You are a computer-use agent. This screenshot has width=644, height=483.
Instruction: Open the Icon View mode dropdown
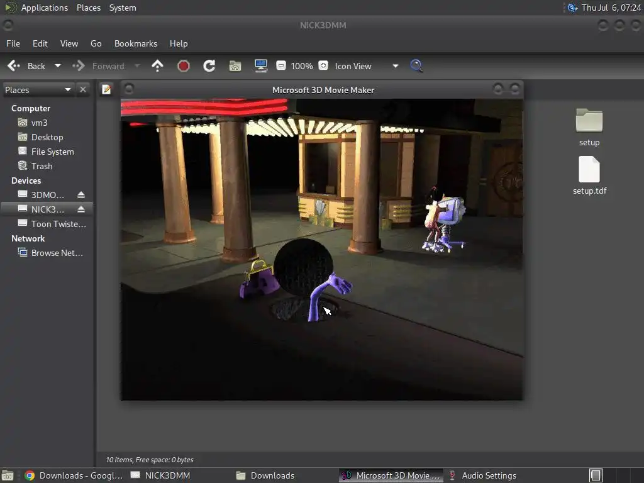click(367, 66)
